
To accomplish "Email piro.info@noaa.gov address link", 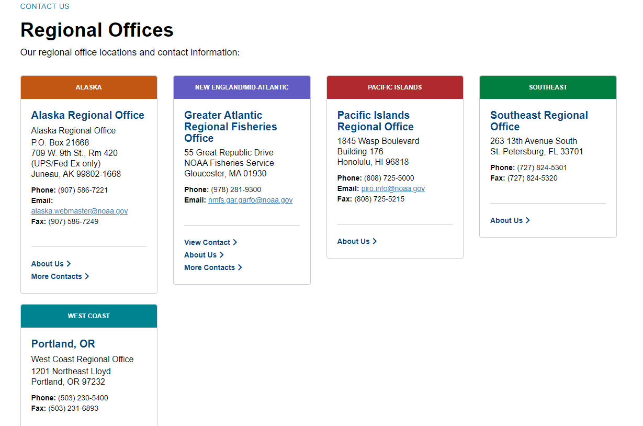I will click(393, 188).
